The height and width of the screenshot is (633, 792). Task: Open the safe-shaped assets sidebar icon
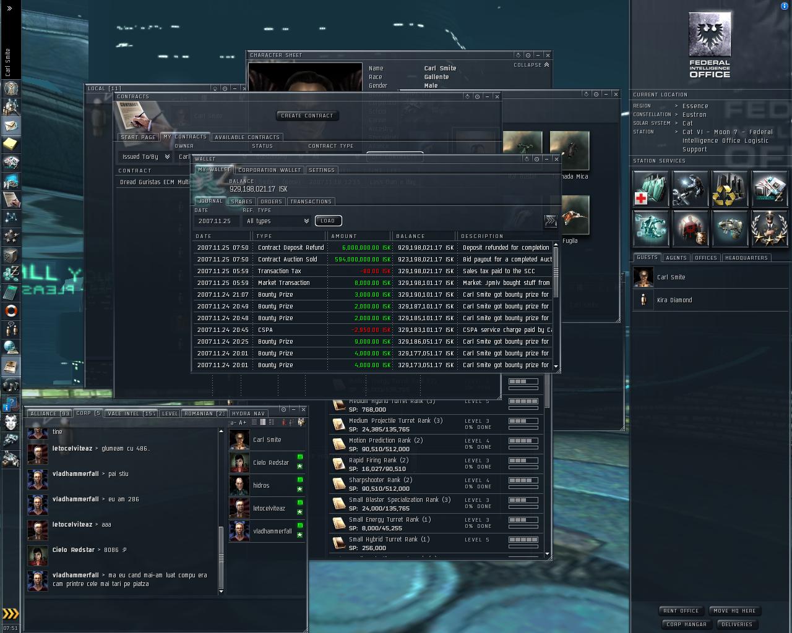[11, 255]
